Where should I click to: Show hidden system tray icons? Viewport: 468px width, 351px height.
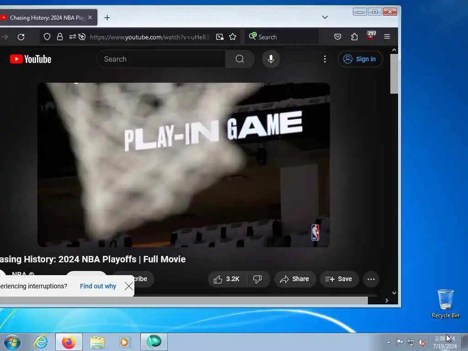(388, 342)
